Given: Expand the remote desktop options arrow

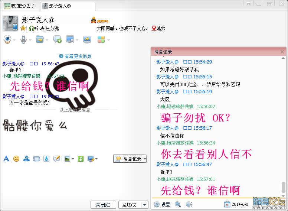Looking at the screenshot, I should (x=77, y=40).
